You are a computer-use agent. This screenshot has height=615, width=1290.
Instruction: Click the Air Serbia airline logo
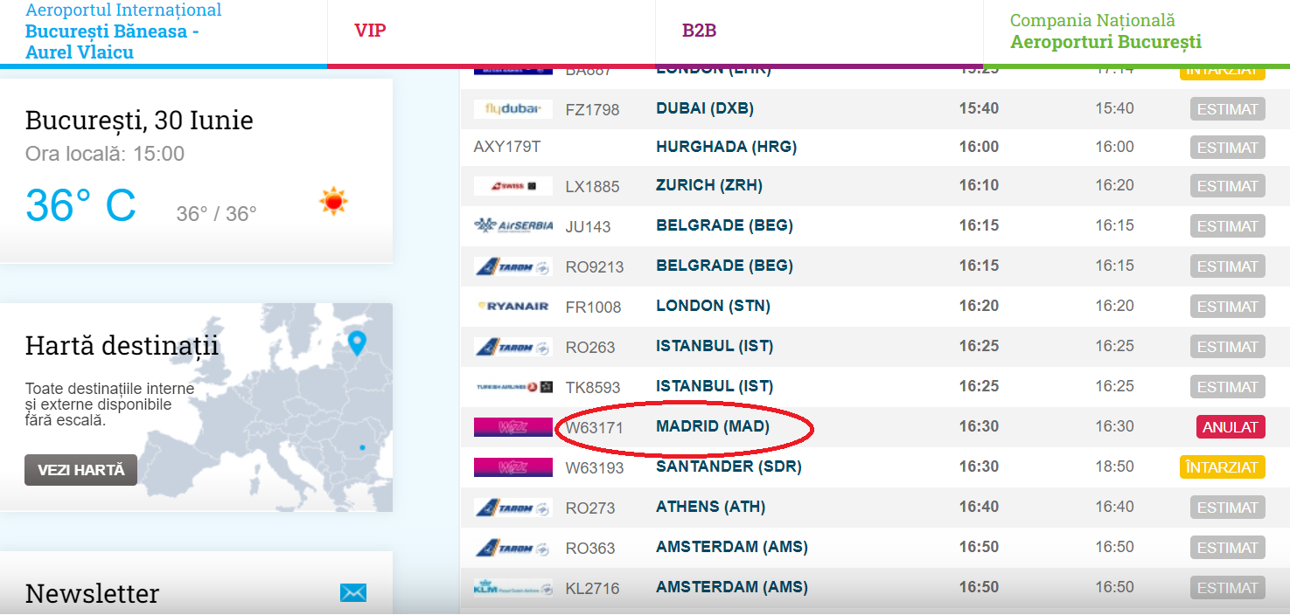coord(513,226)
